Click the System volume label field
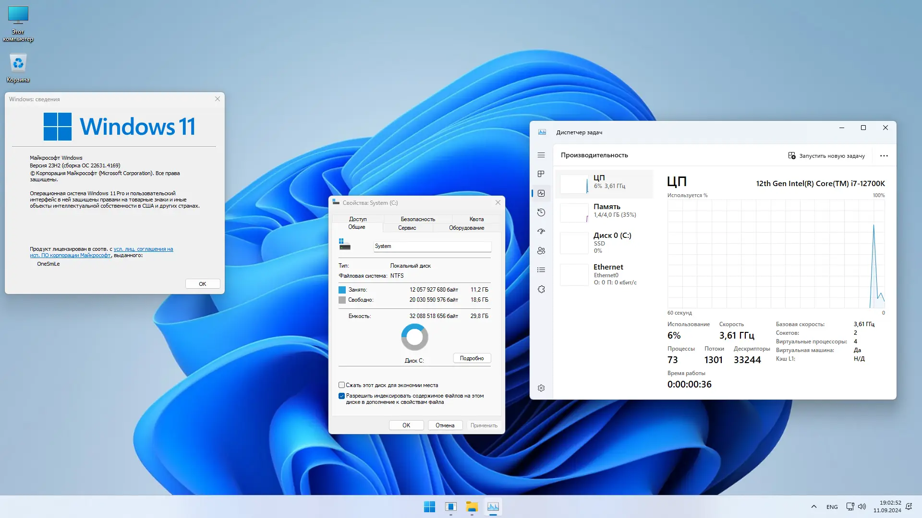 pyautogui.click(x=432, y=247)
